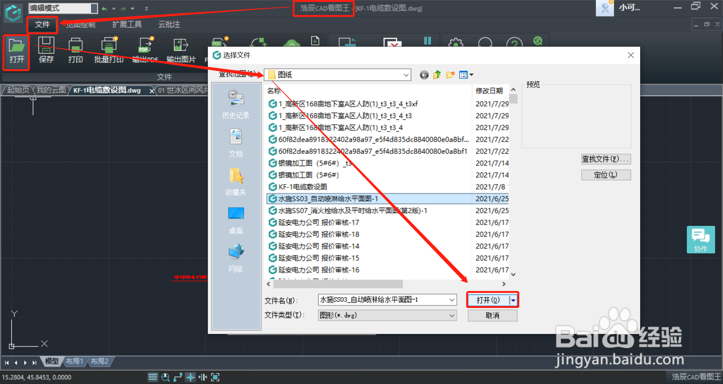
Task: Switch to the 布局1 layout tab
Action: pos(74,361)
